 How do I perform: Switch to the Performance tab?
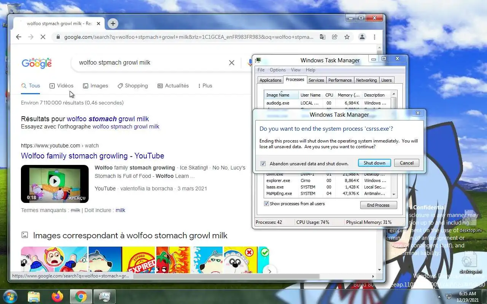[x=340, y=80]
